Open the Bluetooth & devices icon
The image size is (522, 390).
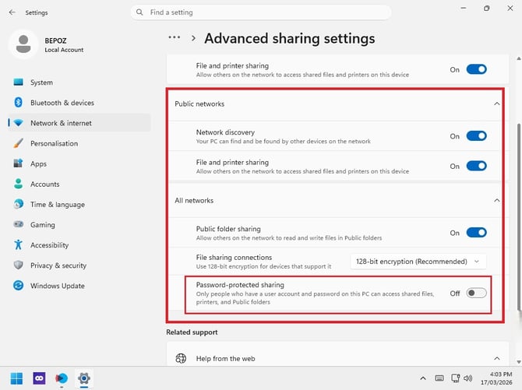pyautogui.click(x=19, y=103)
